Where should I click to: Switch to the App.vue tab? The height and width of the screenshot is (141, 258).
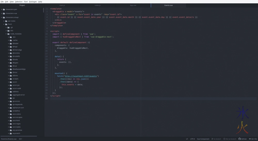pyautogui.click(x=133, y=5)
